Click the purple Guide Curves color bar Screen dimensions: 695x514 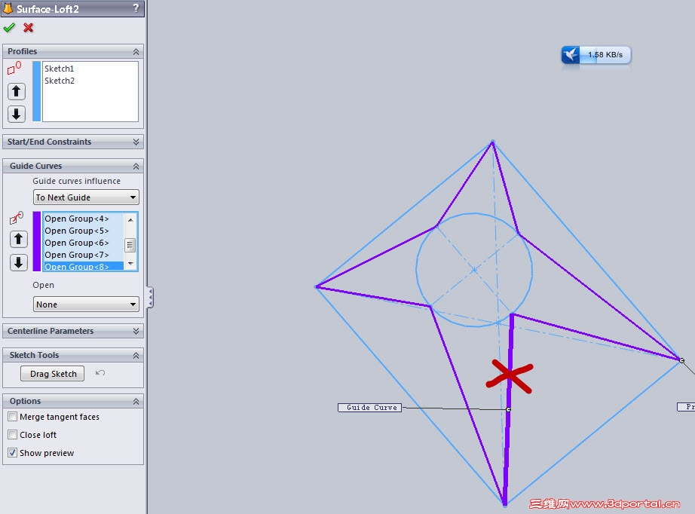37,241
